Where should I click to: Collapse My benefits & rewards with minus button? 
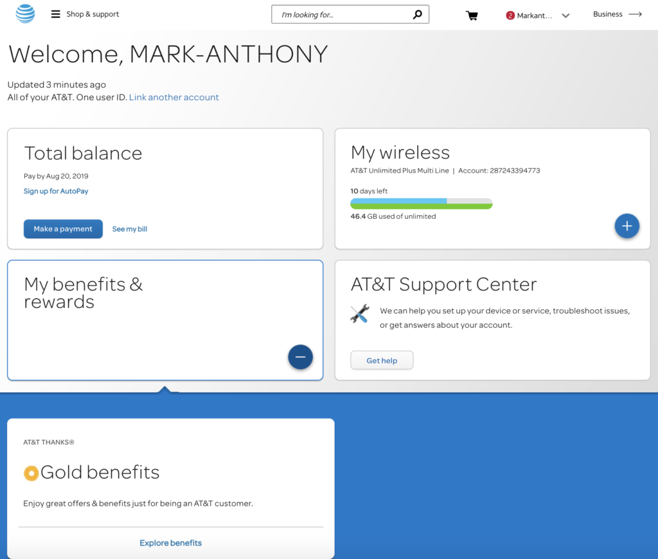[301, 357]
